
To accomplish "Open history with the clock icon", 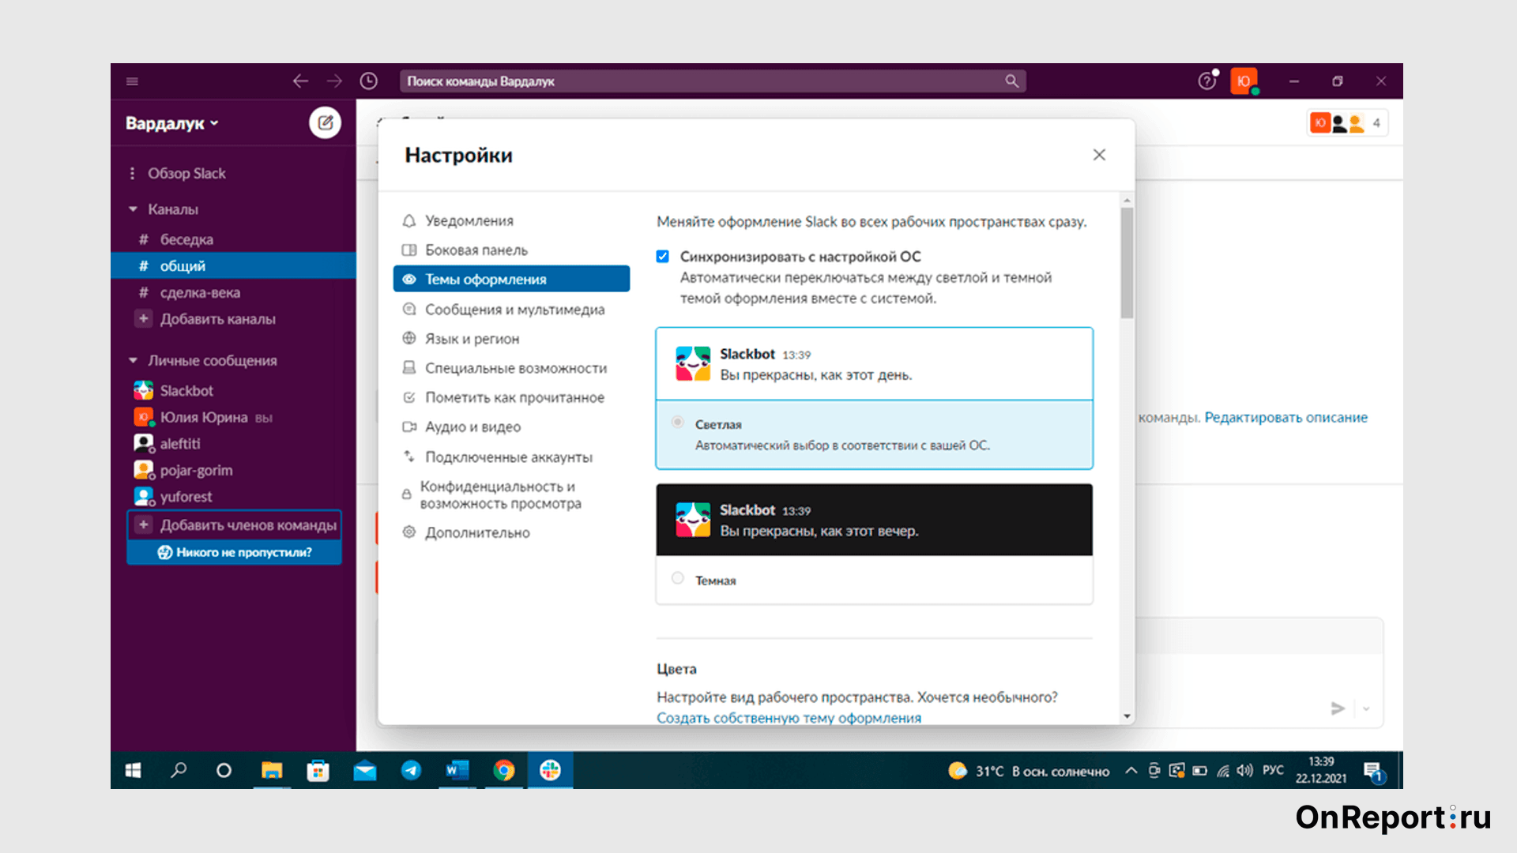I will tap(369, 81).
